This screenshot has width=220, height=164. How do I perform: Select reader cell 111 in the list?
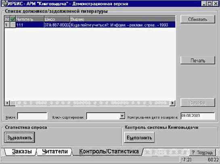click(x=30, y=25)
